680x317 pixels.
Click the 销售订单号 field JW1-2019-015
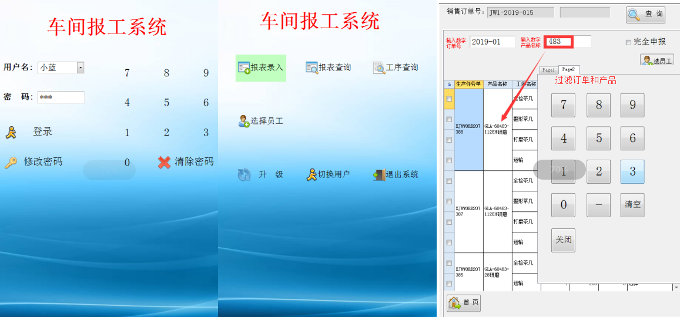(x=521, y=12)
